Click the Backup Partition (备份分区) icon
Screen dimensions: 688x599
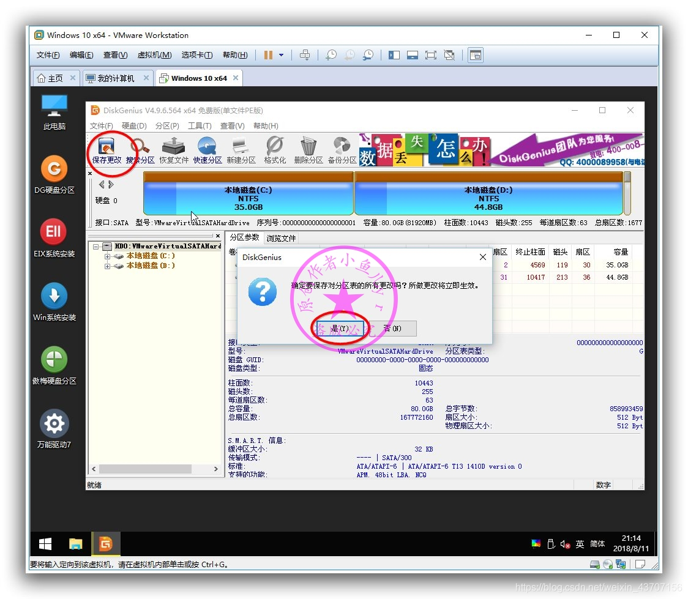(342, 150)
